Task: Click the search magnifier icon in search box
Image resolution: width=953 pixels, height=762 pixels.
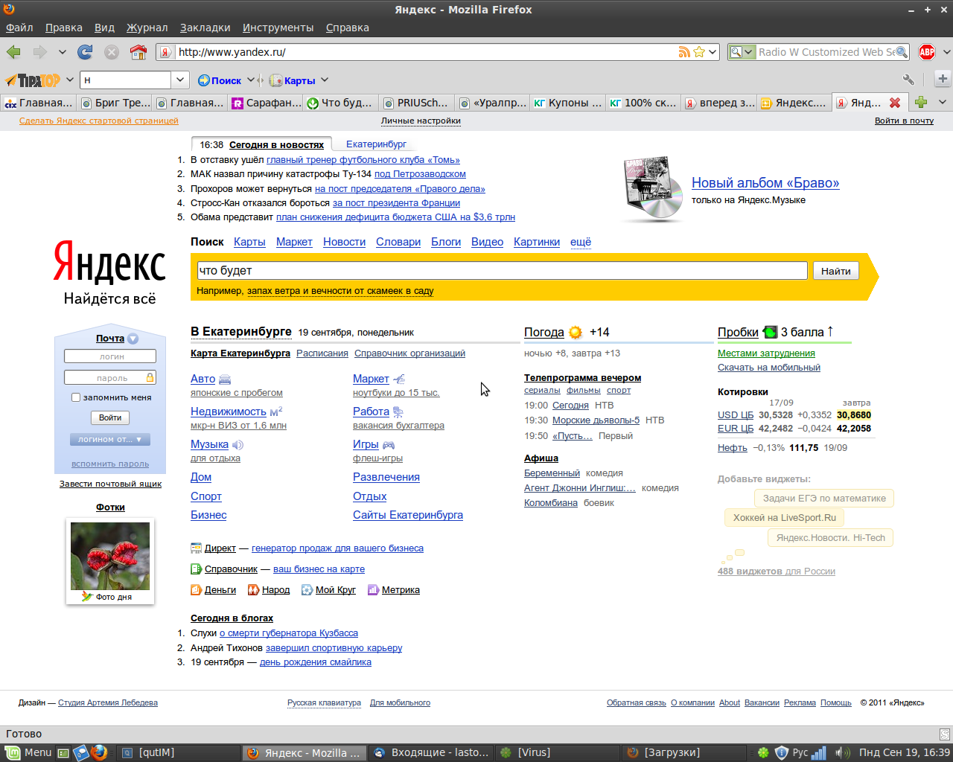Action: click(902, 52)
